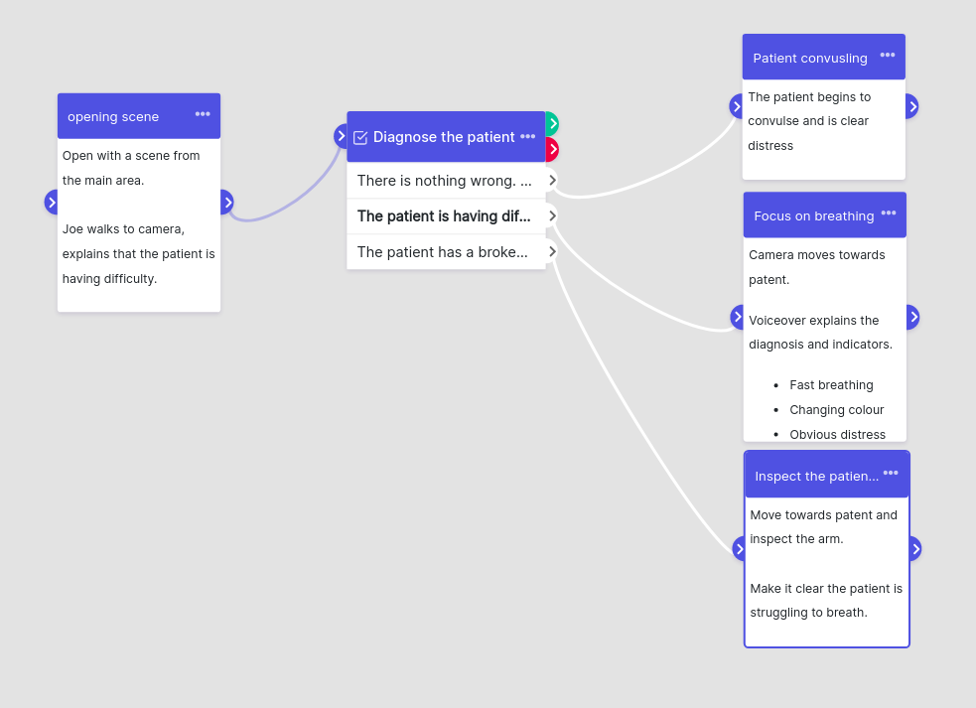Click the Obvious distress bullet

pos(837,434)
